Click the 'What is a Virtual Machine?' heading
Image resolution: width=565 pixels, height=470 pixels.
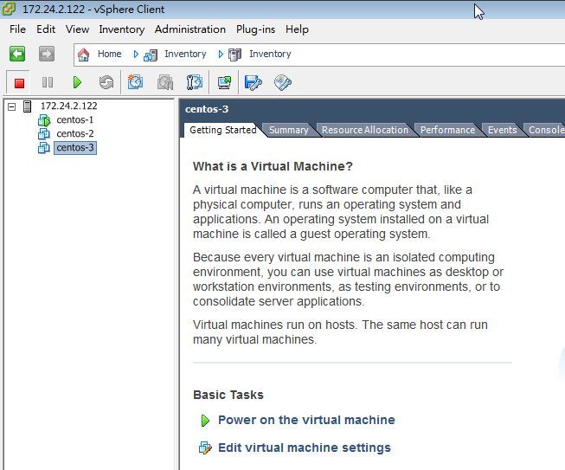point(273,166)
